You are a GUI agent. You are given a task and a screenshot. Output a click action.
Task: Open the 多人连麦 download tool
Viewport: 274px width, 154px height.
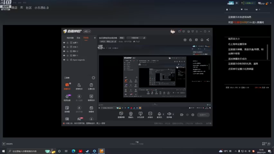pyautogui.click(x=79, y=98)
